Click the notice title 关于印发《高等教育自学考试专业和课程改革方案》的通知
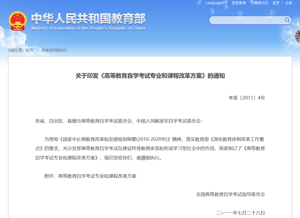 [150, 76]
